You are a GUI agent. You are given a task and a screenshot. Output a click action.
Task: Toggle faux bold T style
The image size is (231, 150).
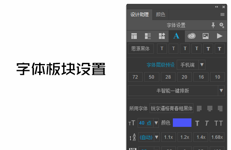pos(197,123)
